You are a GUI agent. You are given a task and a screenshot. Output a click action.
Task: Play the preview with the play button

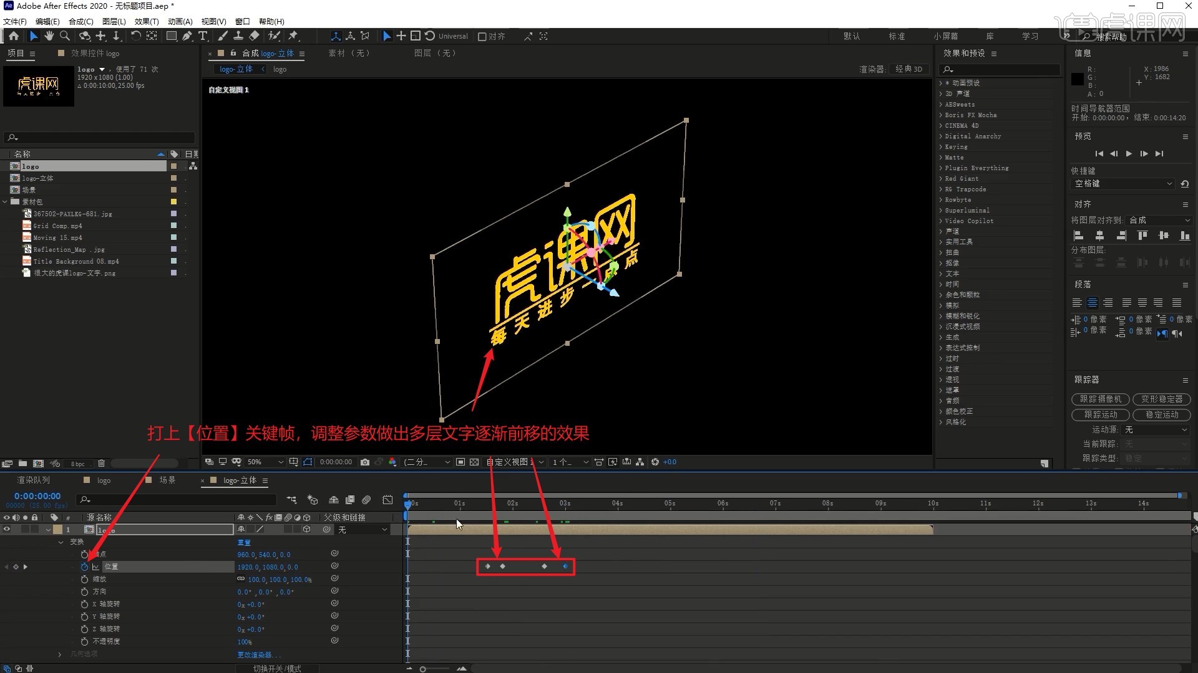tap(1129, 154)
